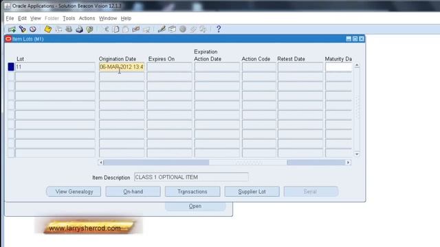The image size is (440, 247).
Task: Open the Window menu
Action: click(x=108, y=19)
